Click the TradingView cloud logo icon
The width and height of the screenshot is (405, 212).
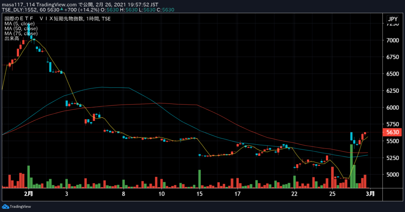[x=6, y=206]
